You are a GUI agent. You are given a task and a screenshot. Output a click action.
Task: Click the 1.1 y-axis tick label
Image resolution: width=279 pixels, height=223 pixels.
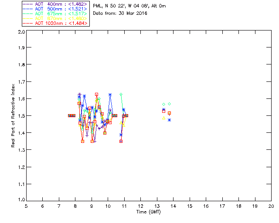pyautogui.click(x=21, y=184)
